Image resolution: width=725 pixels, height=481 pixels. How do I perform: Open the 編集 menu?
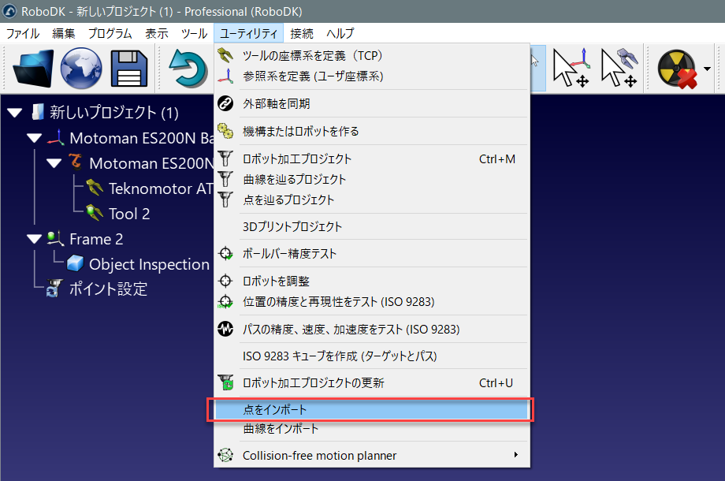tap(63, 33)
